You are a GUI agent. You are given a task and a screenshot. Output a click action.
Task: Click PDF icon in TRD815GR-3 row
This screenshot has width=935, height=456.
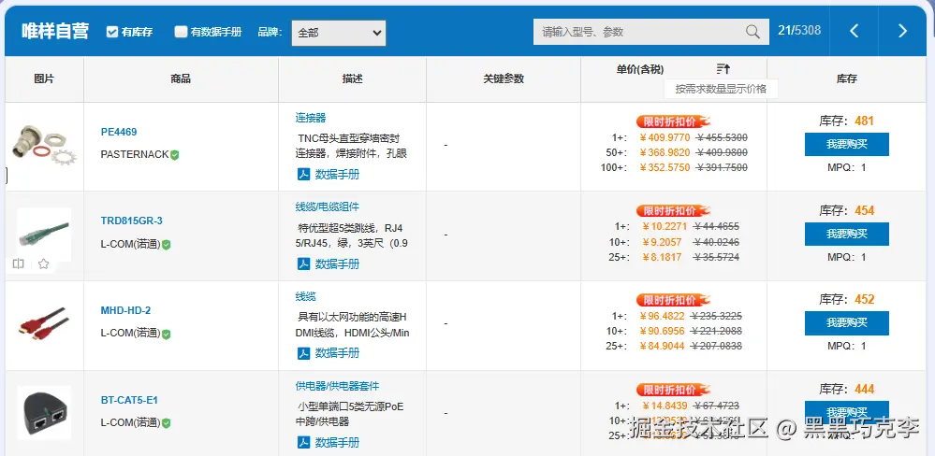pyautogui.click(x=303, y=264)
